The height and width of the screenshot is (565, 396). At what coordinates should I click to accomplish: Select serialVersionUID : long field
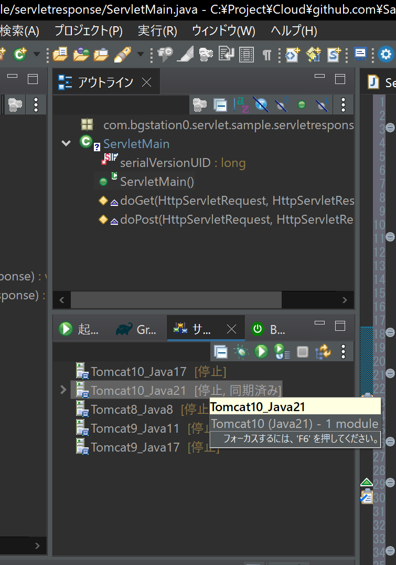183,163
